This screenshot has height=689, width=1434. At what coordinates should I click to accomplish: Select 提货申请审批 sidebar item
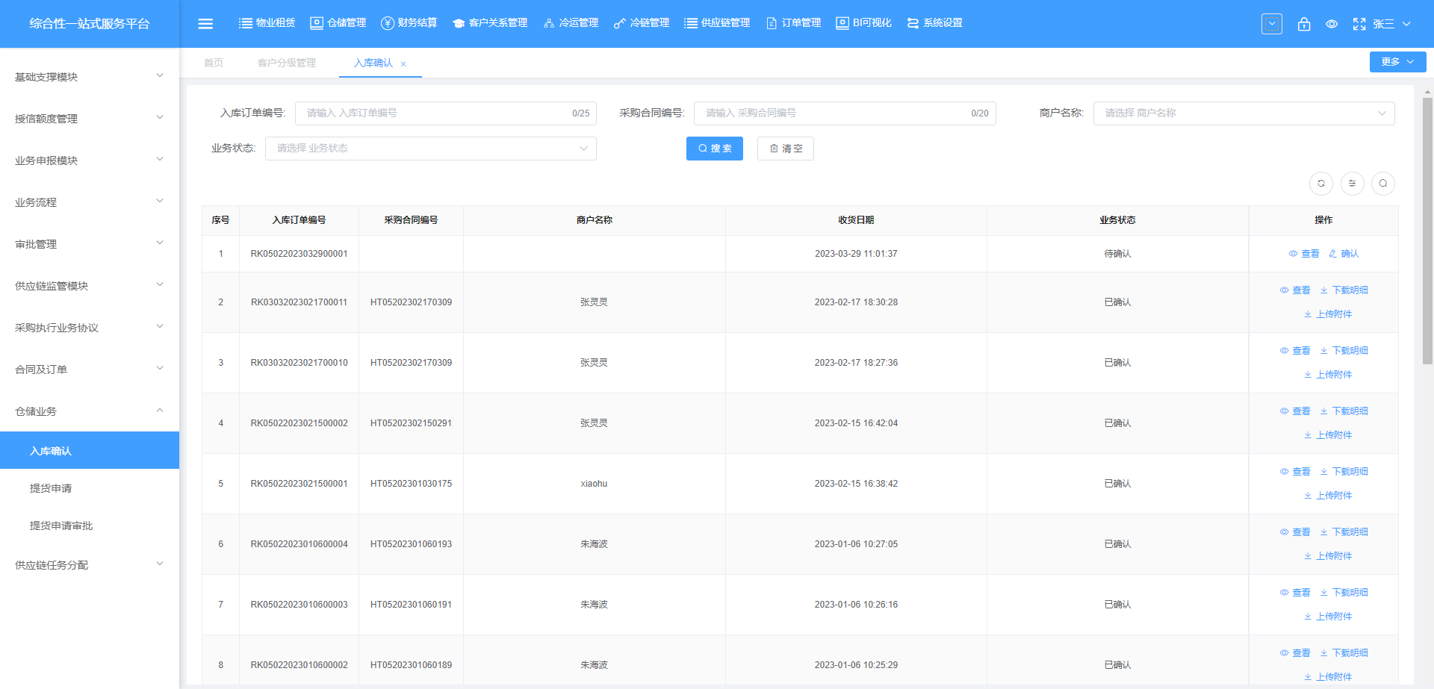90,526
